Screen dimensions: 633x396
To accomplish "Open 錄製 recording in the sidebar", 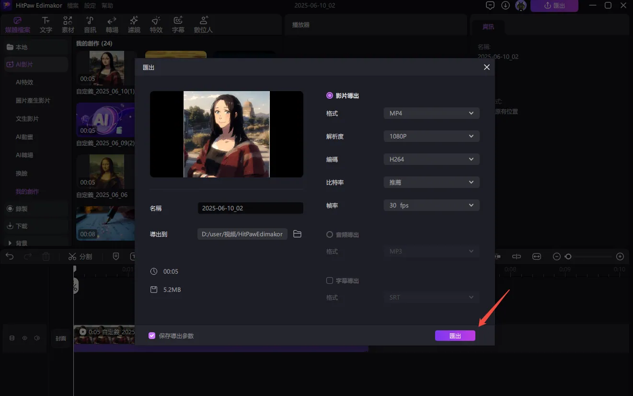I will [36, 209].
